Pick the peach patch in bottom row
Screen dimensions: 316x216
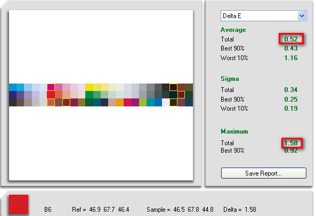112,102
